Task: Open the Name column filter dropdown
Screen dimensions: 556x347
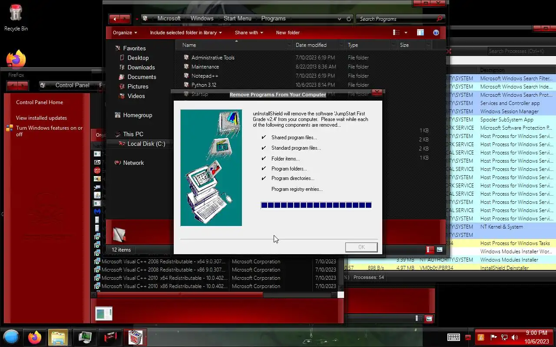Action: pos(290,45)
